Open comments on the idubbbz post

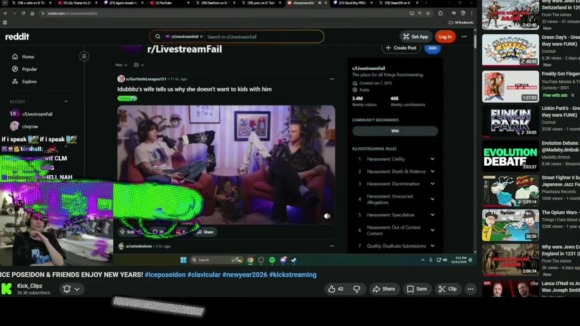pos(158,232)
